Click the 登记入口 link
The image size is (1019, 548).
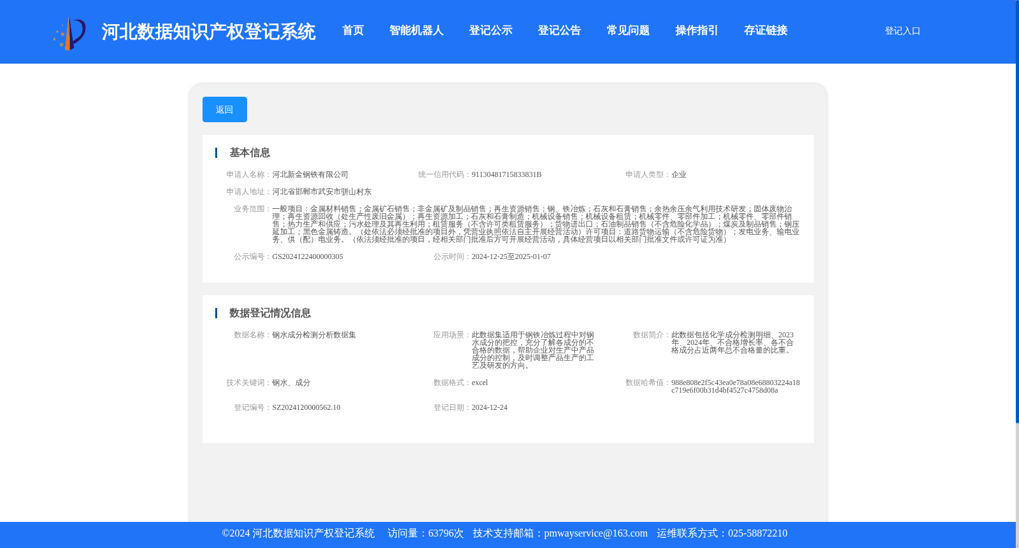[902, 31]
